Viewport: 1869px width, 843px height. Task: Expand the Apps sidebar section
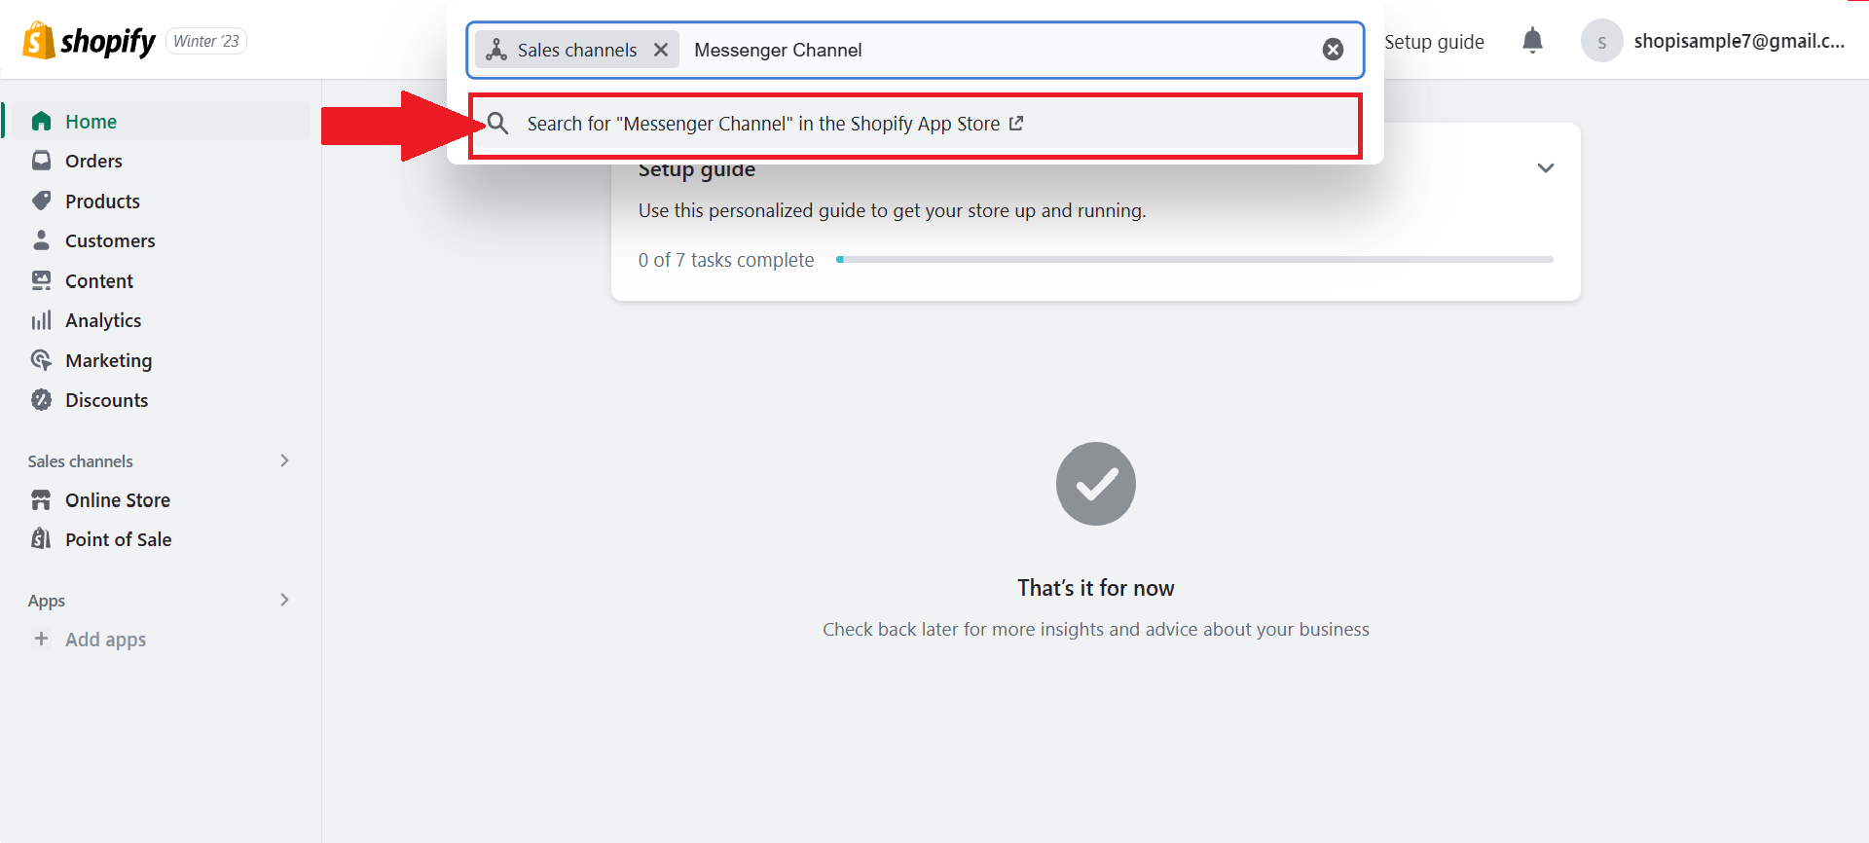[x=284, y=600]
